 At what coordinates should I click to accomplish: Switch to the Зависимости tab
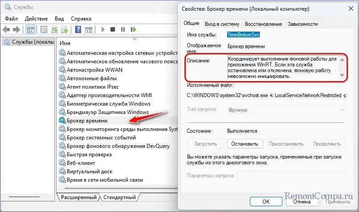303,24
